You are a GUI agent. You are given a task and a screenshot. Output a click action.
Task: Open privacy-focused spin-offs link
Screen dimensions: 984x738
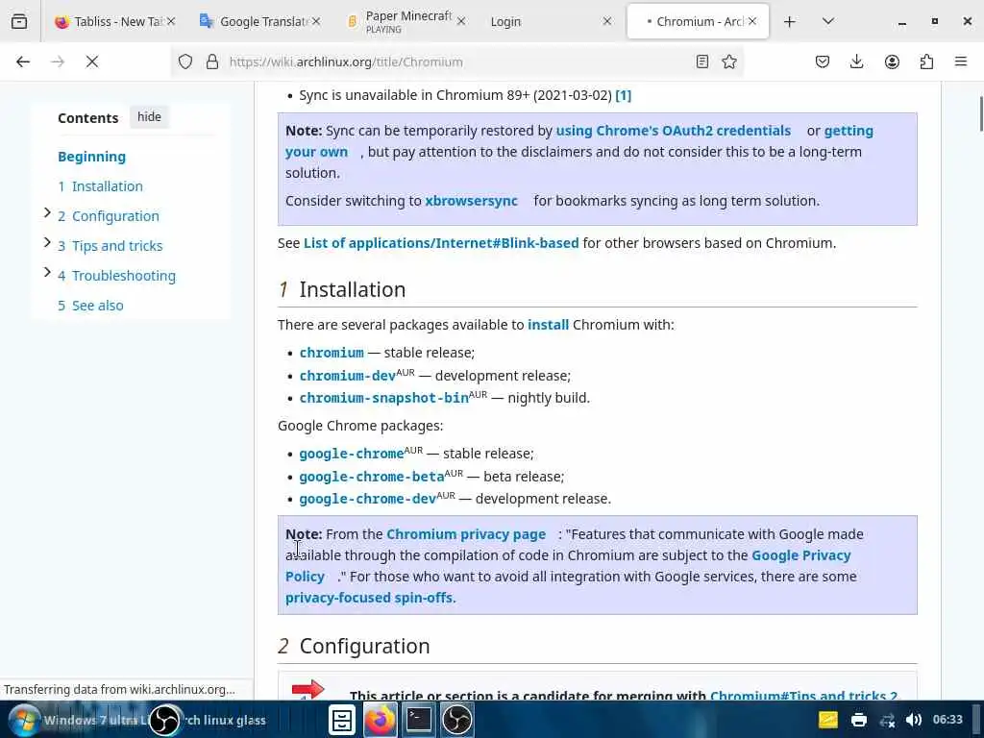click(x=369, y=598)
